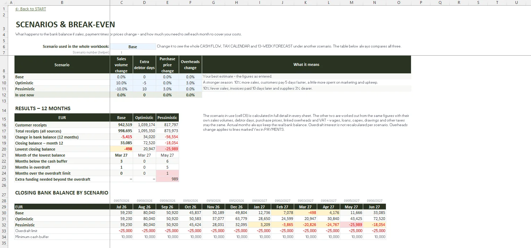
Task: Click the 'Scenario number (helper)' label
Action: tap(91, 52)
